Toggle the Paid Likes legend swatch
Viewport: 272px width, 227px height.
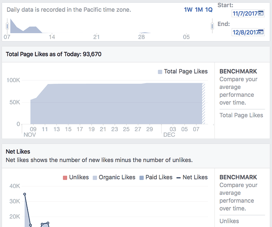click(x=141, y=178)
